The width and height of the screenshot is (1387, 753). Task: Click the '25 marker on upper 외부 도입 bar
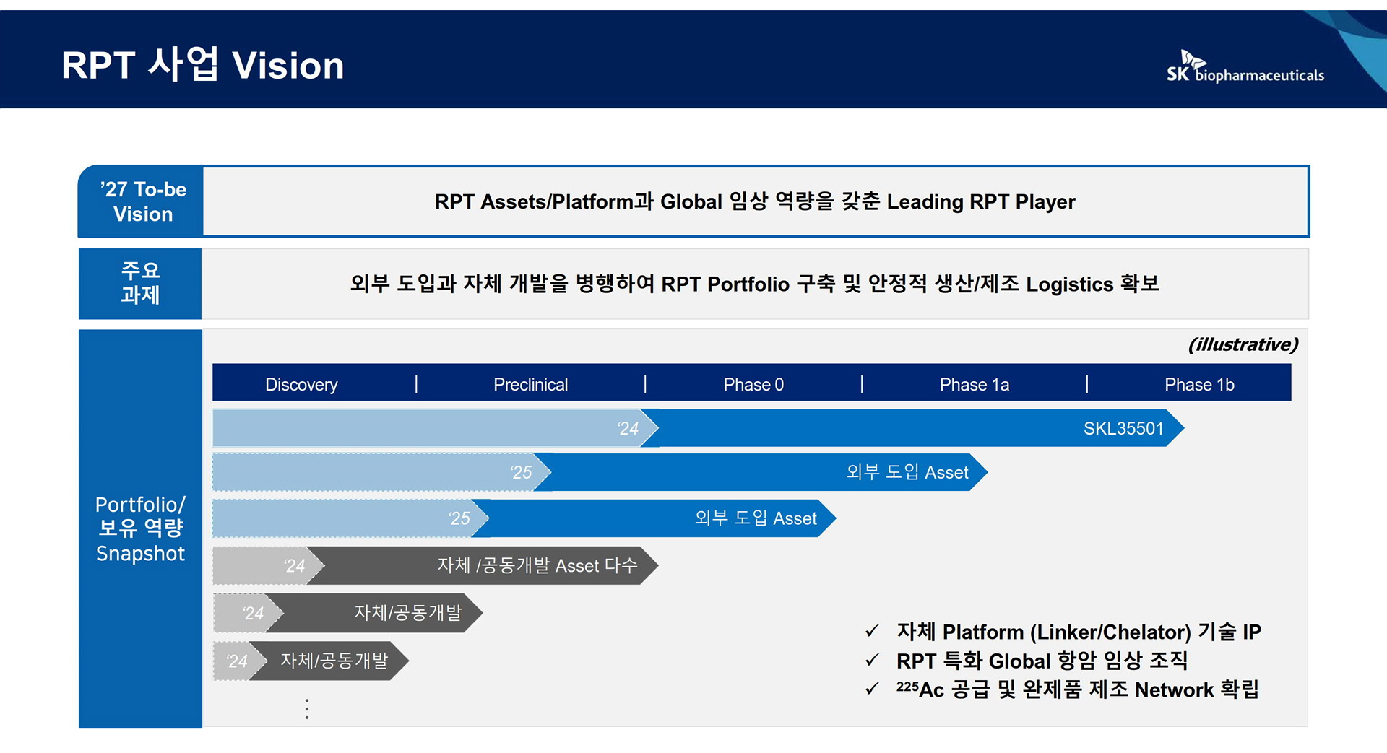[x=521, y=472]
